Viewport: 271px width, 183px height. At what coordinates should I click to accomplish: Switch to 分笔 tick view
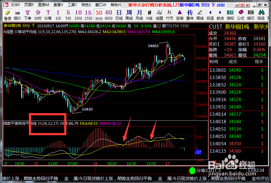[48, 15]
